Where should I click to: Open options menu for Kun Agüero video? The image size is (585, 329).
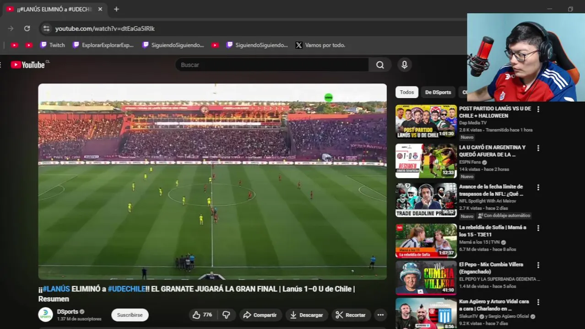(x=538, y=302)
